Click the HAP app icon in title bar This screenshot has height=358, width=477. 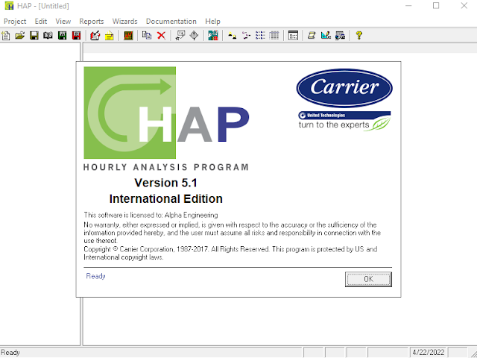tap(9, 6)
